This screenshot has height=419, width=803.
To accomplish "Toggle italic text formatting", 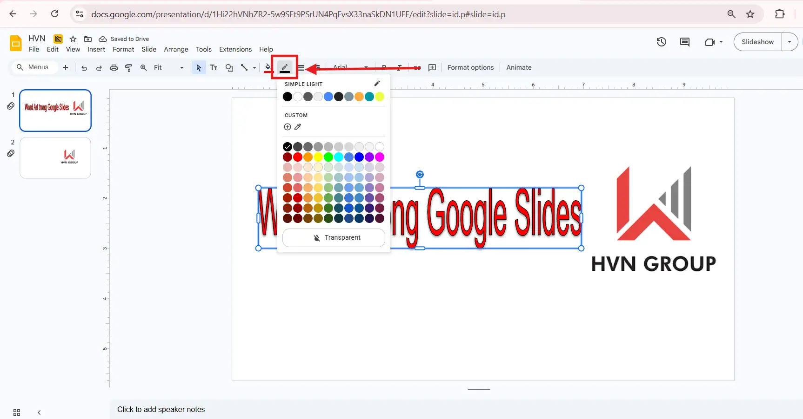I will pos(398,67).
